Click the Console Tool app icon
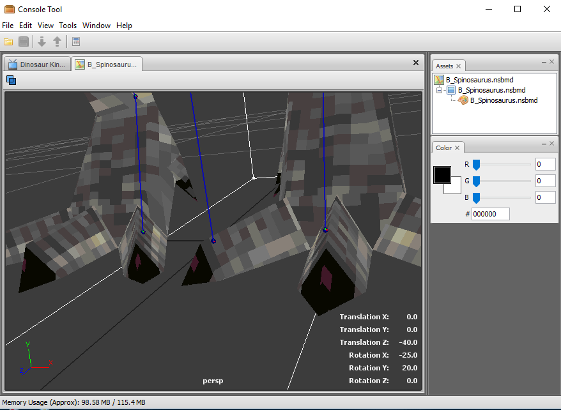This screenshot has height=410, width=561. tap(10, 10)
